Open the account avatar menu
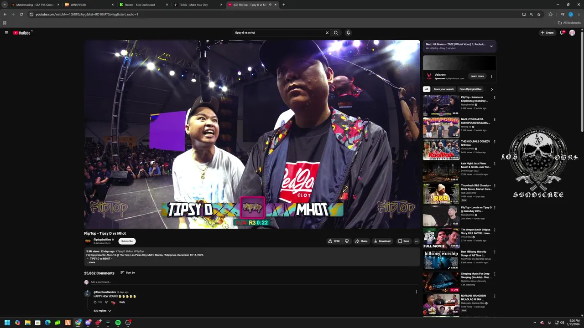 [x=572, y=33]
